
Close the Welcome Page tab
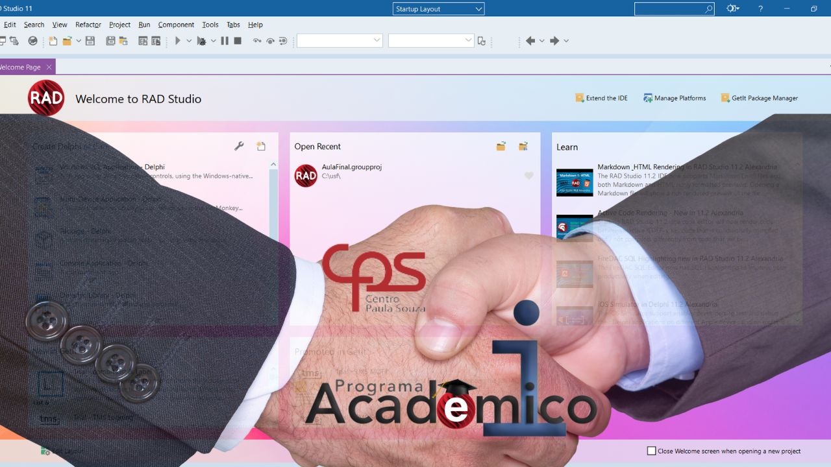coord(49,67)
